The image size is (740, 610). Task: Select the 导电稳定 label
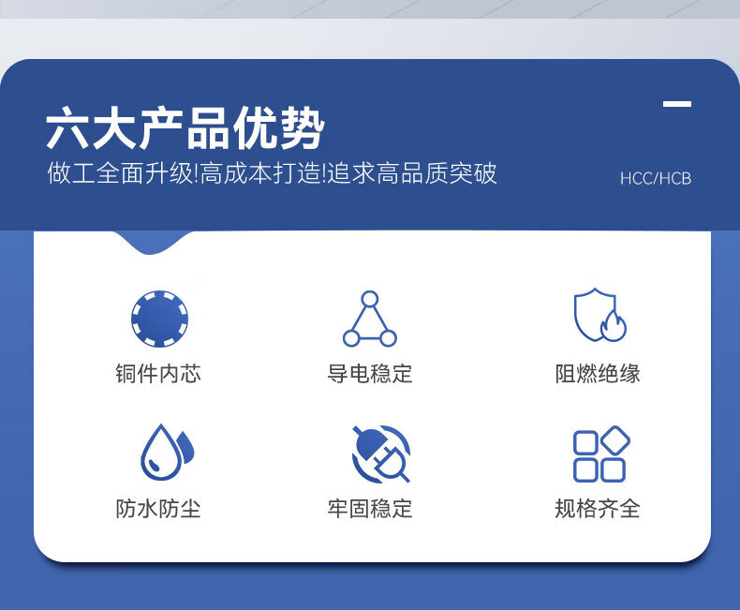point(370,374)
